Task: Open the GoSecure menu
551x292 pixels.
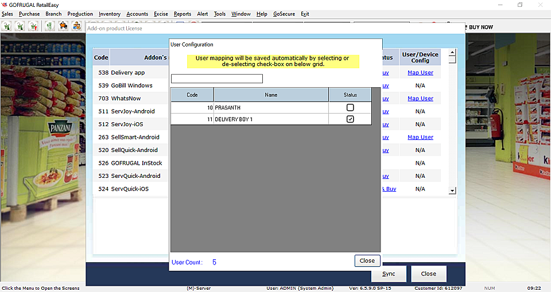Action: click(x=284, y=14)
